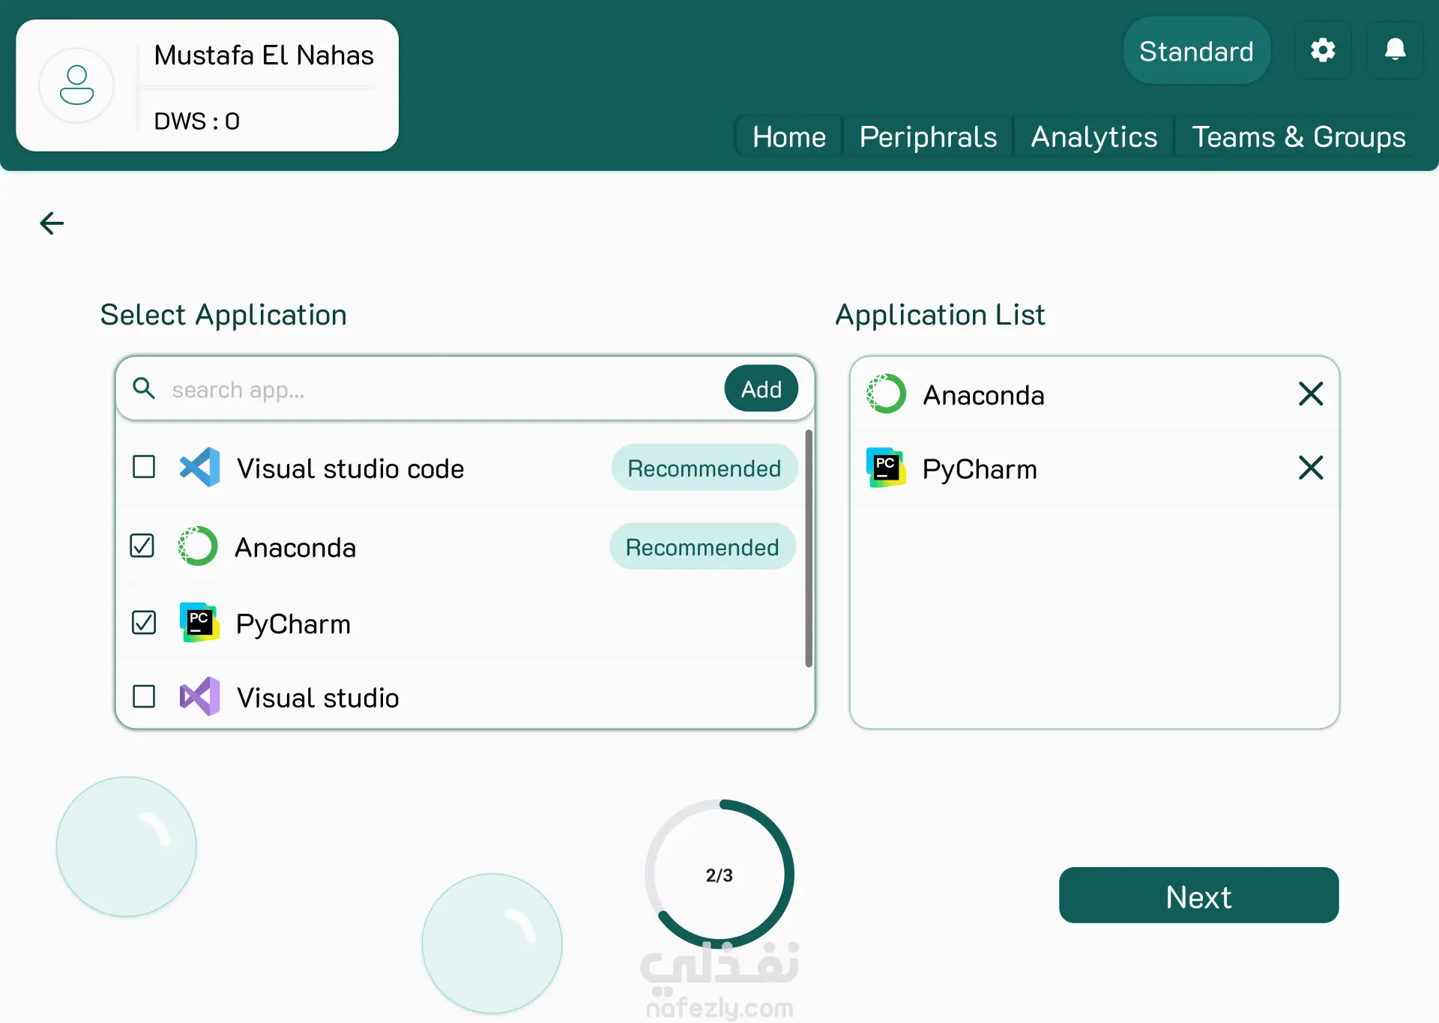This screenshot has height=1023, width=1439.
Task: Click Recommended badge for Visual studio code
Action: [705, 468]
